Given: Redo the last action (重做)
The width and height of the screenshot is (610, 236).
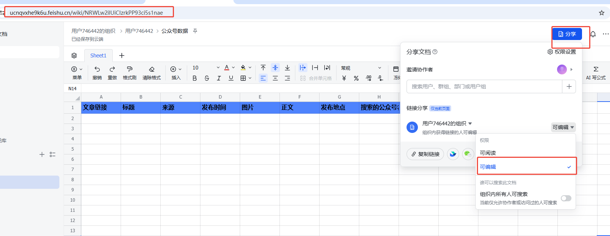Looking at the screenshot, I should pyautogui.click(x=112, y=72).
